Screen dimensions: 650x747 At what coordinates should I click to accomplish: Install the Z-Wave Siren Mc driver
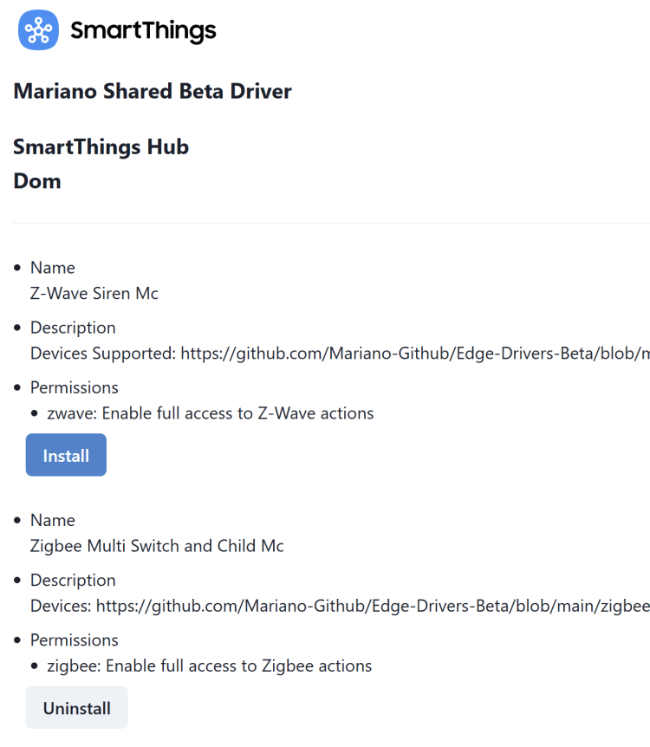tap(66, 455)
